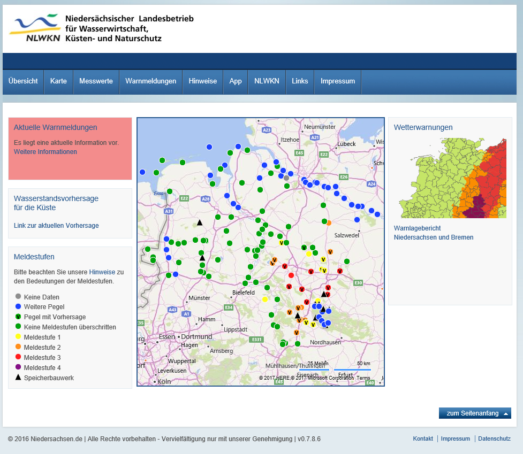Follow the Weitere Informationen link

(46, 152)
